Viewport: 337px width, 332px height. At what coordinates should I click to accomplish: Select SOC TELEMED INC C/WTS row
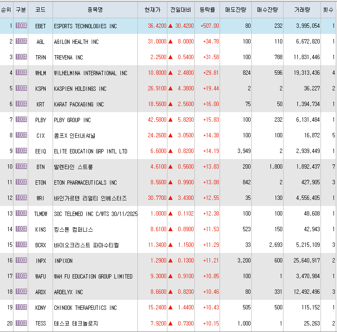point(96,214)
